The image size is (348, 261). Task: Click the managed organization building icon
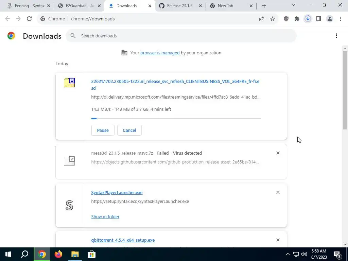pyautogui.click(x=124, y=53)
